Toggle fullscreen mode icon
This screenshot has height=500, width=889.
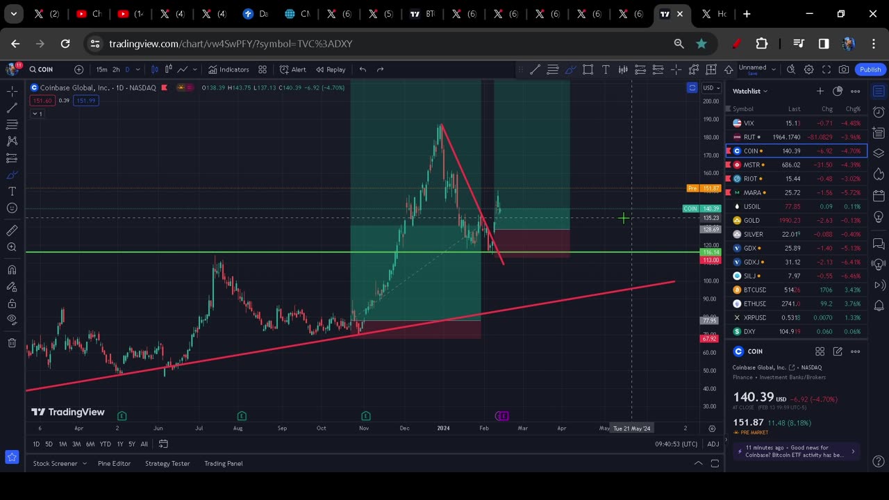click(826, 69)
